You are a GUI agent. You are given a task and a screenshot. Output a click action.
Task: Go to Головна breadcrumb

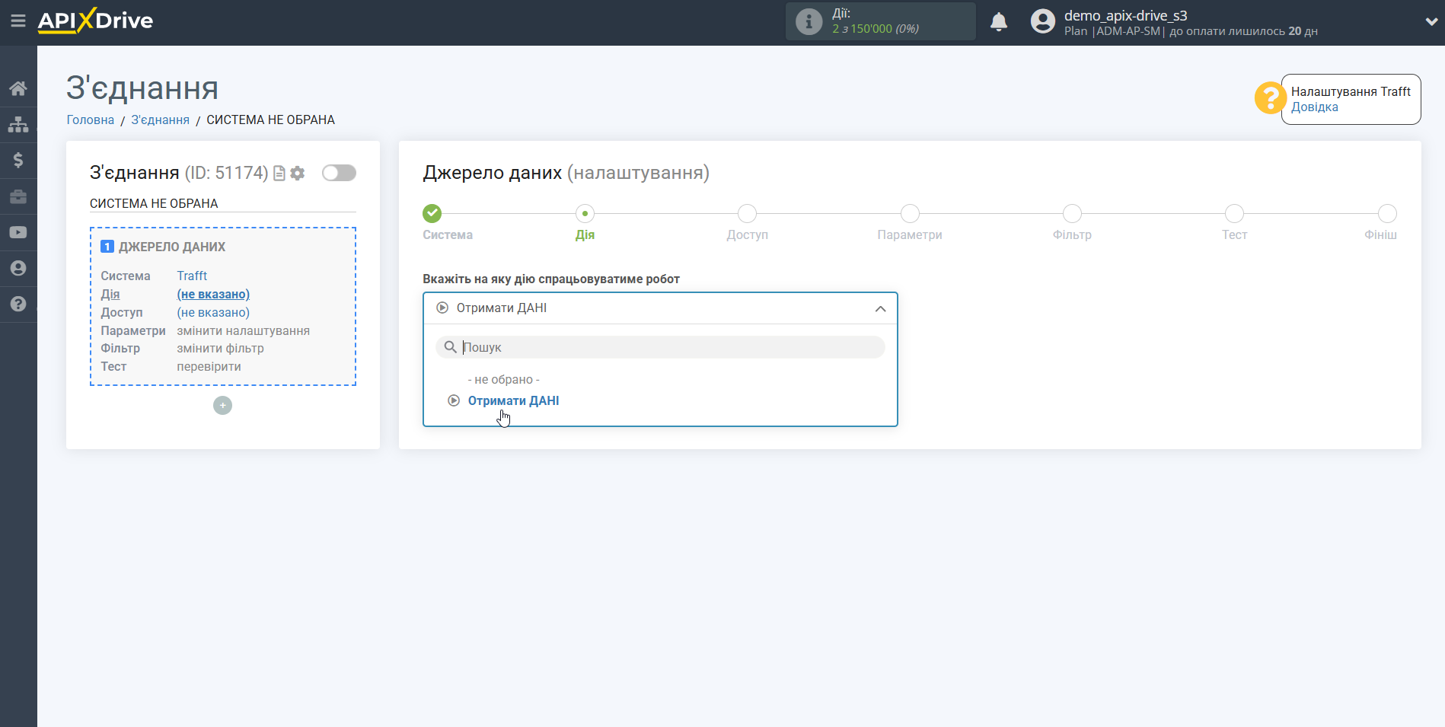point(91,120)
